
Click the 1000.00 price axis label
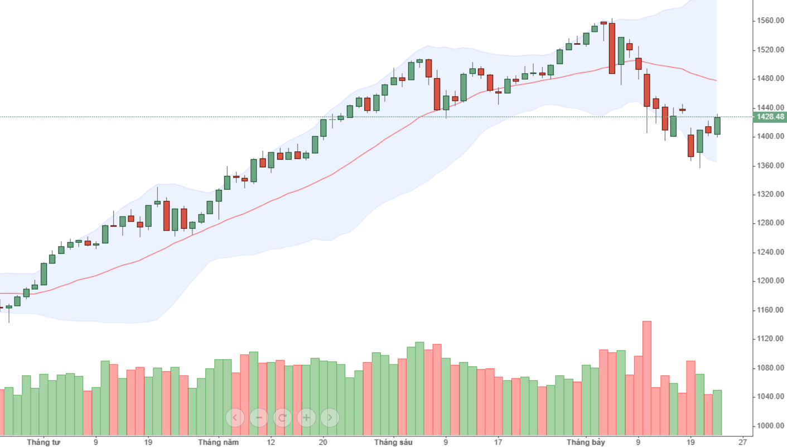(770, 426)
